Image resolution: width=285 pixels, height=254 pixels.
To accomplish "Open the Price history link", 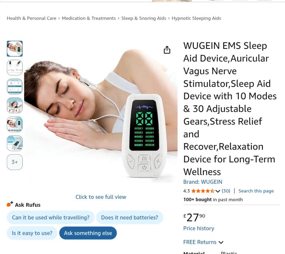I will pyautogui.click(x=199, y=228).
